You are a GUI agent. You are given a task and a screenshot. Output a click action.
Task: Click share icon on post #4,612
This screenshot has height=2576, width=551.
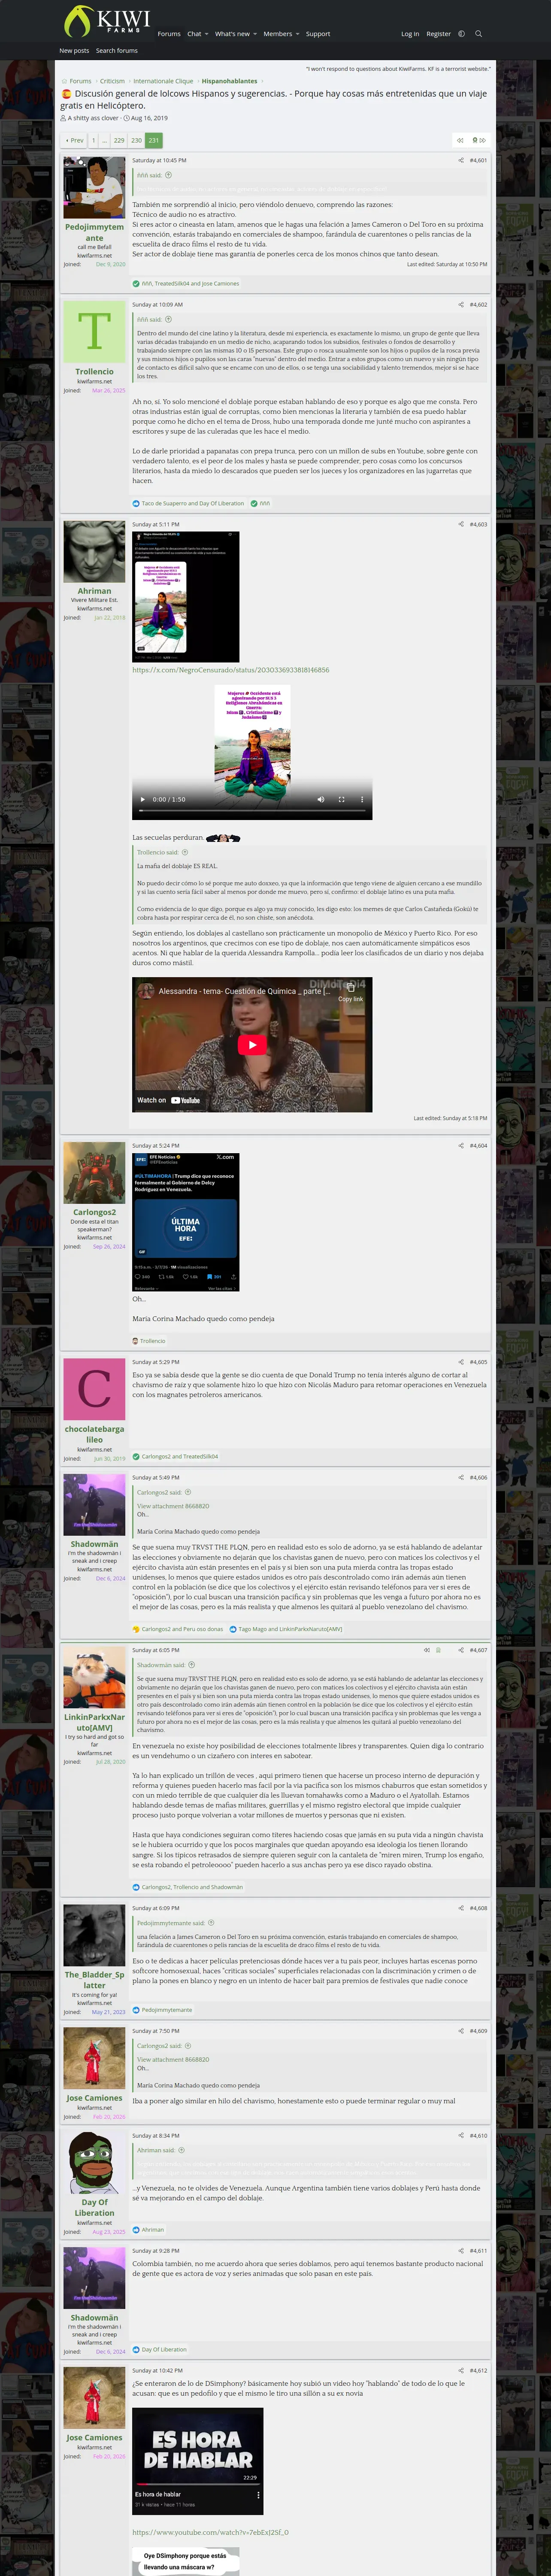click(x=461, y=2370)
